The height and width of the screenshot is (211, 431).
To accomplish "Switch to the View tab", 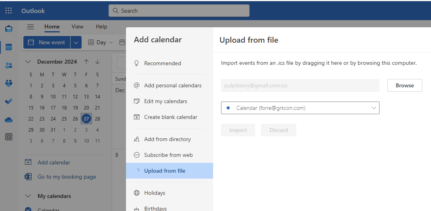I will tap(78, 26).
